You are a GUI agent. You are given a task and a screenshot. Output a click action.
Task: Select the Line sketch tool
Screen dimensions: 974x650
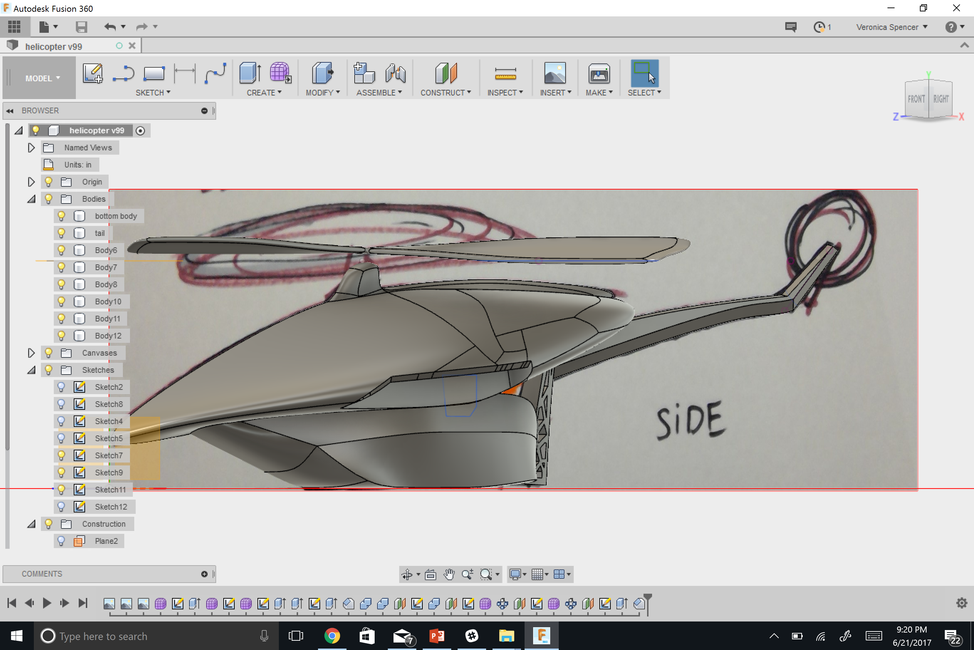[124, 73]
